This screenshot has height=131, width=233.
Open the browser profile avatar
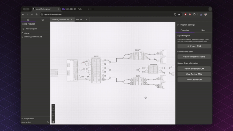point(206,14)
